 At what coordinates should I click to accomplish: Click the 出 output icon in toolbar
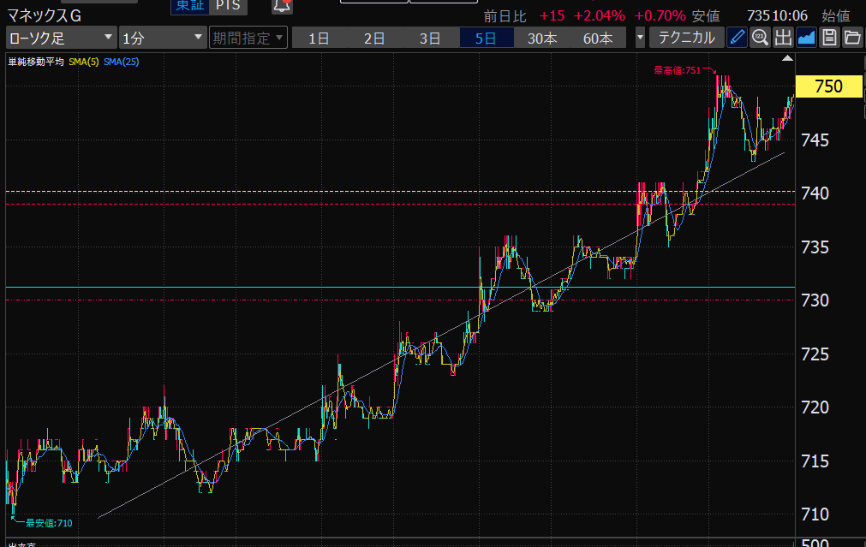pos(783,38)
